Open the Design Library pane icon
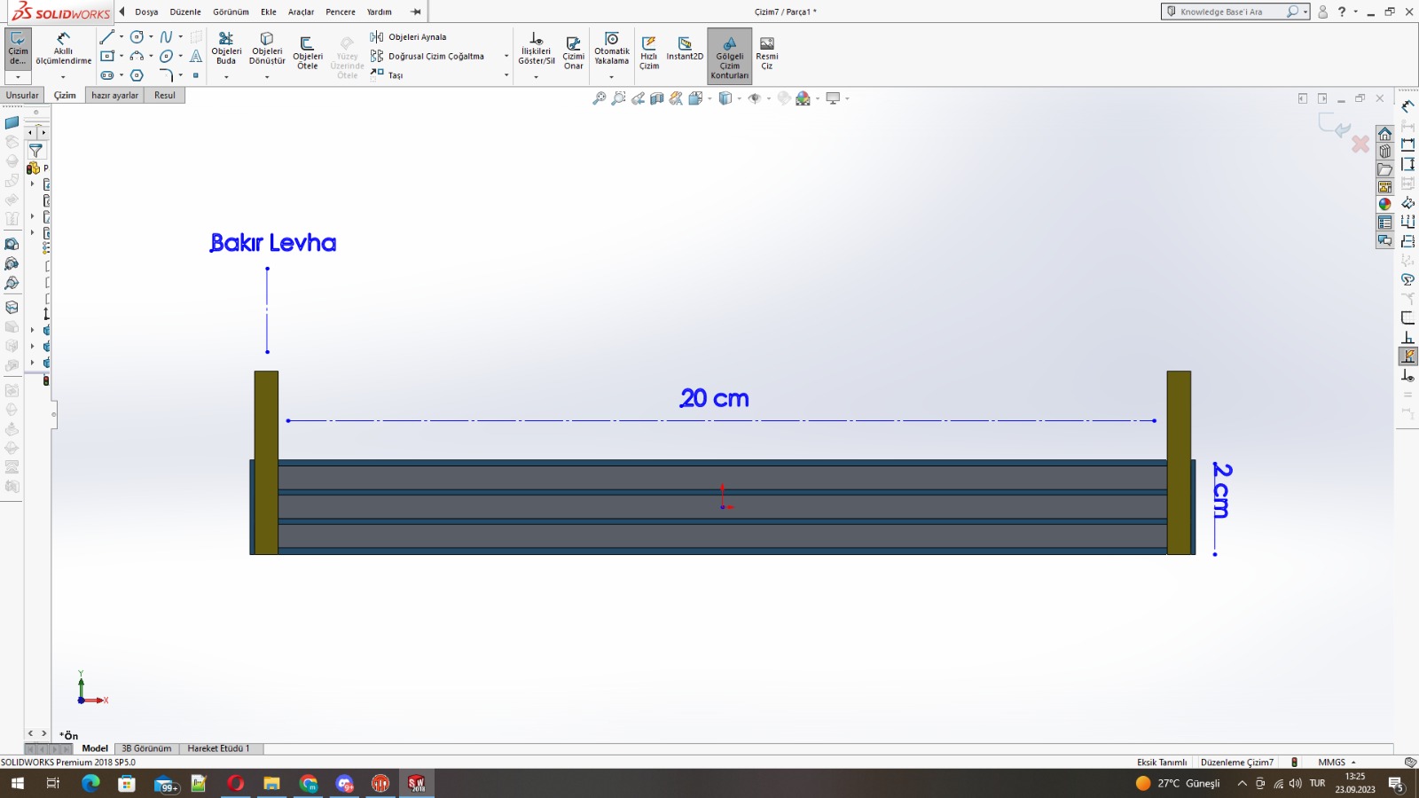 point(1384,152)
